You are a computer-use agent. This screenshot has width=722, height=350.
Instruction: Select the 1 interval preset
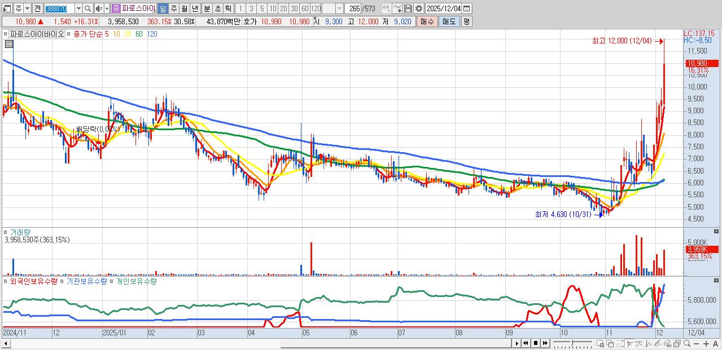(240, 9)
